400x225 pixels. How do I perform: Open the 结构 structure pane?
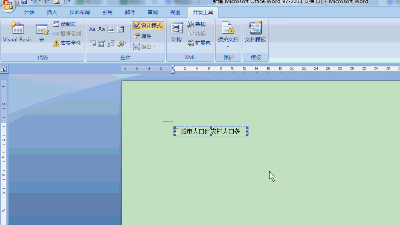pyautogui.click(x=177, y=32)
